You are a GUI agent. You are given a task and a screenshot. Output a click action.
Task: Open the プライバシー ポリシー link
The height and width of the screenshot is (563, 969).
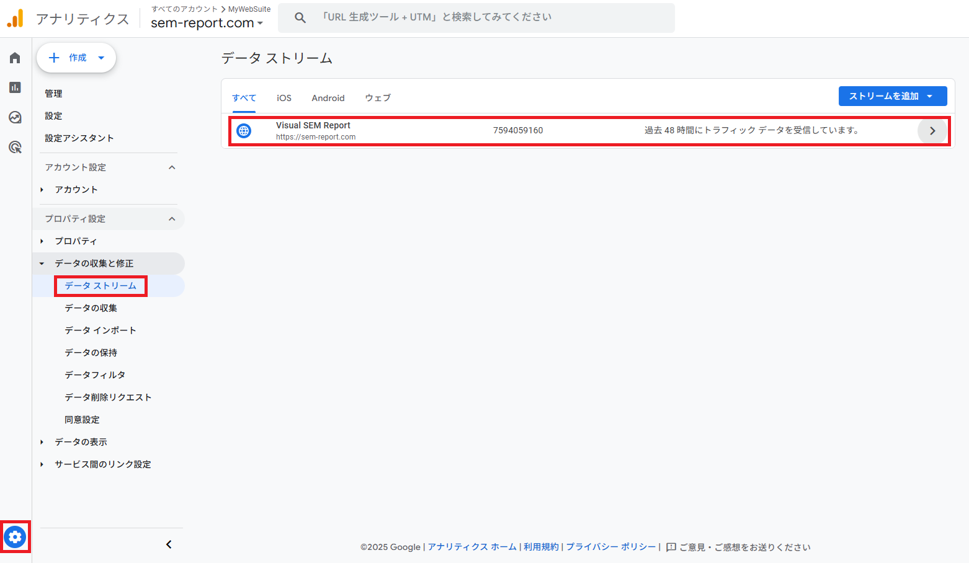coord(610,547)
